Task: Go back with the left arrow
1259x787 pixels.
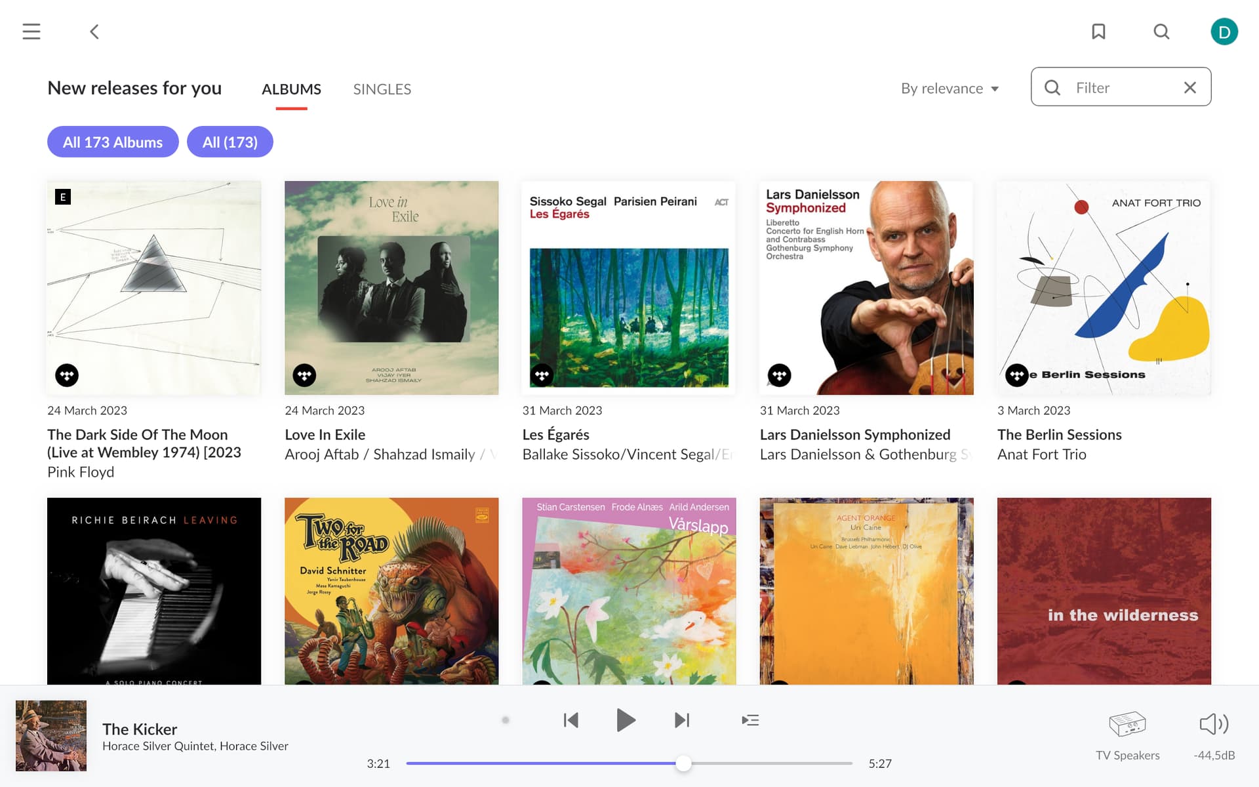Action: [94, 31]
